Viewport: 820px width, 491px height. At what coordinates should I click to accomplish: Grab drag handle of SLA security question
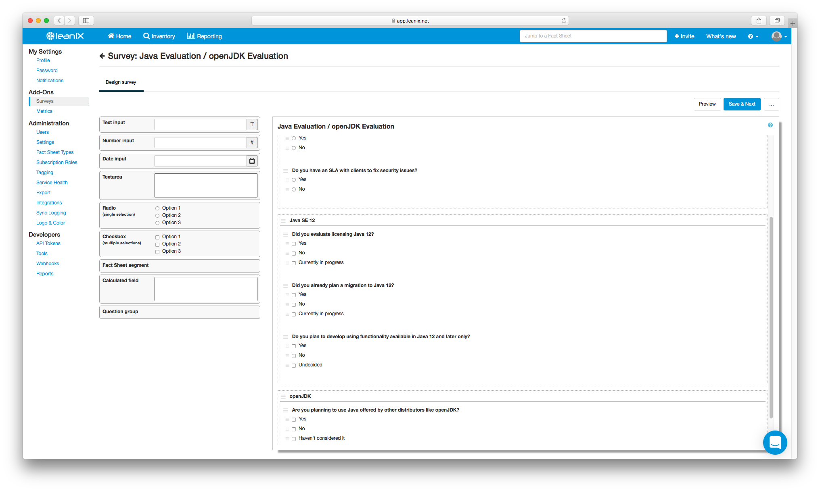click(x=286, y=171)
